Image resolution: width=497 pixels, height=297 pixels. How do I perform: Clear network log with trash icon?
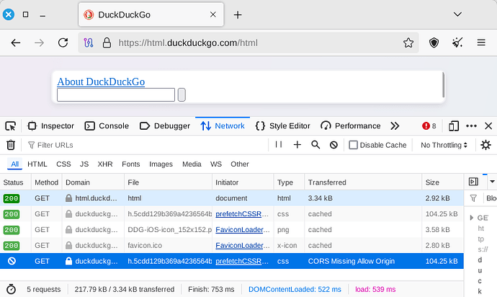(x=11, y=145)
